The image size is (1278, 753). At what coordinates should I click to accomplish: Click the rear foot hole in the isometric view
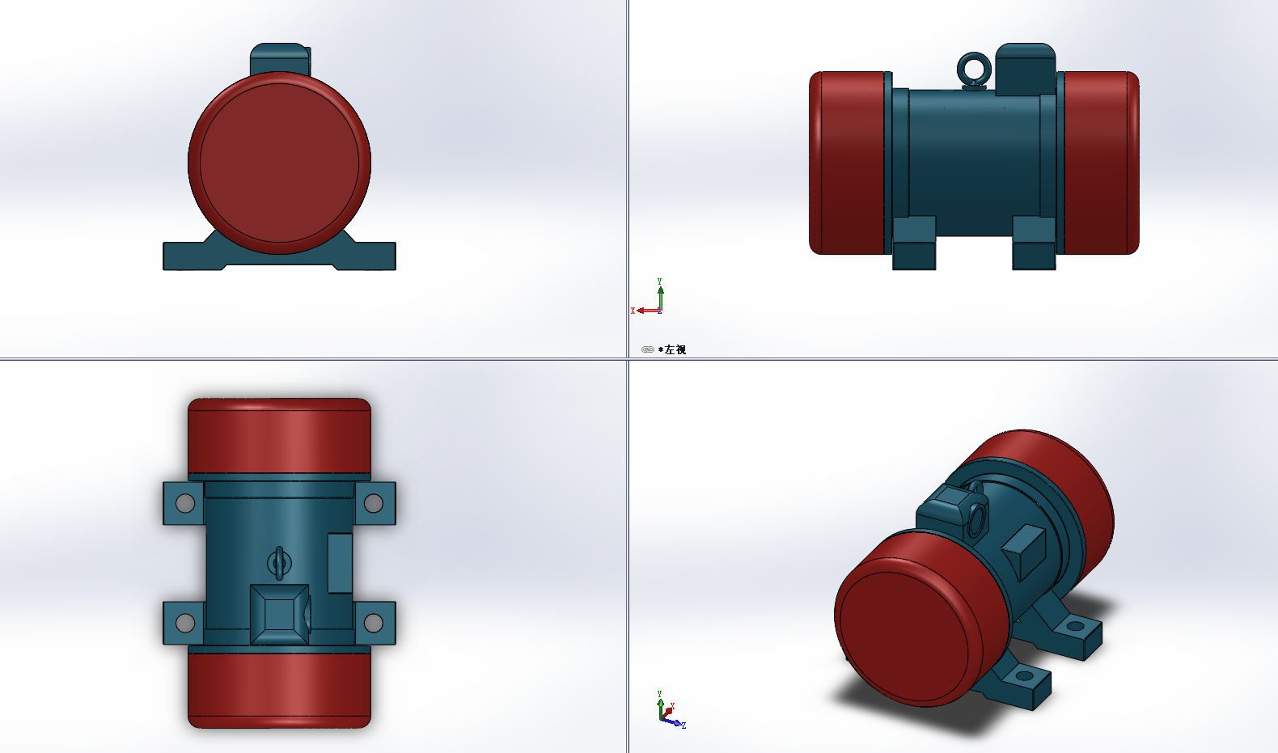[1075, 626]
